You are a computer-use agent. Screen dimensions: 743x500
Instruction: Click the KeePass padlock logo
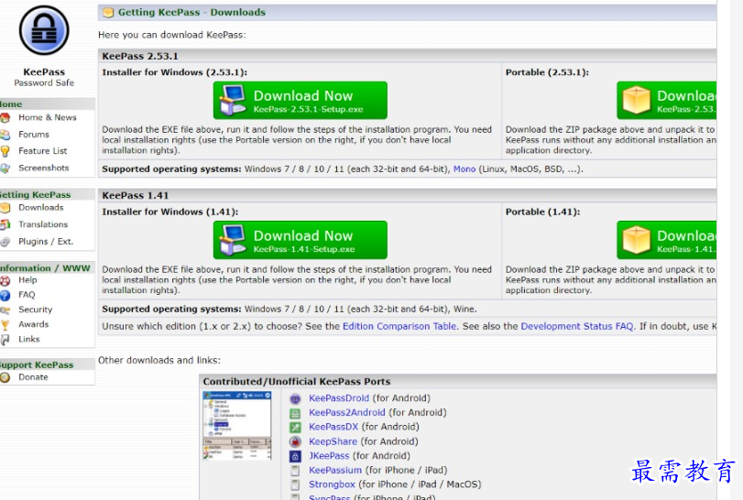[x=44, y=31]
